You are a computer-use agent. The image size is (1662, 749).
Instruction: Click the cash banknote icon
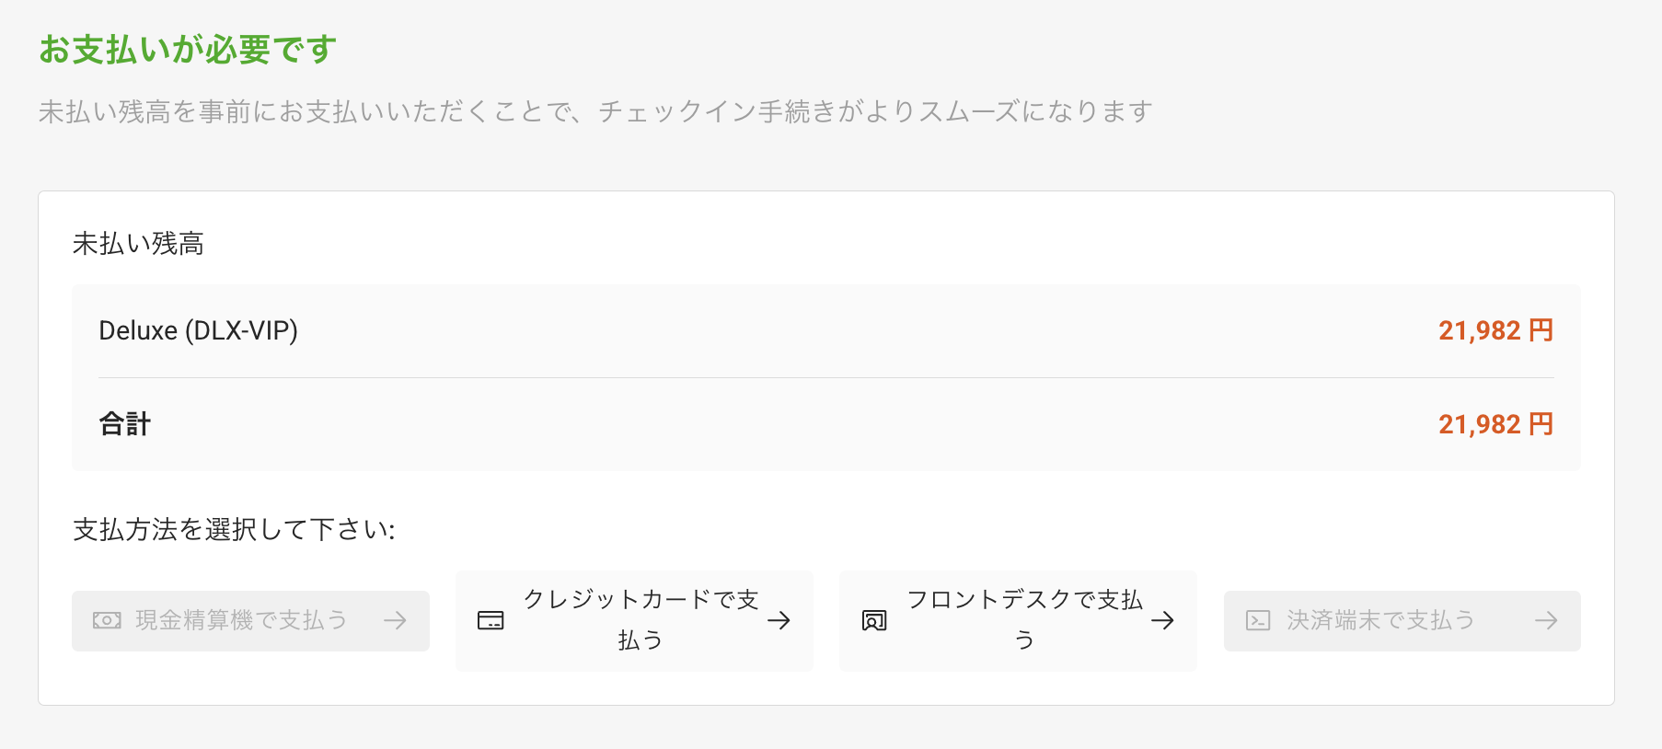click(107, 621)
